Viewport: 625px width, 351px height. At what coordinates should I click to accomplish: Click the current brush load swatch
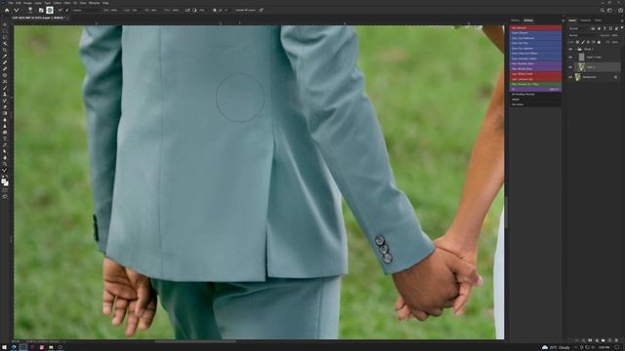(50, 10)
